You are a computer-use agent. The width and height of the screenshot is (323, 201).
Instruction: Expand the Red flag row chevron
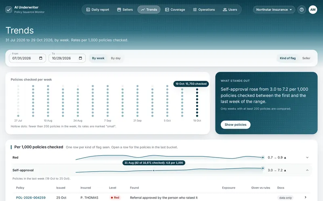click(x=307, y=158)
